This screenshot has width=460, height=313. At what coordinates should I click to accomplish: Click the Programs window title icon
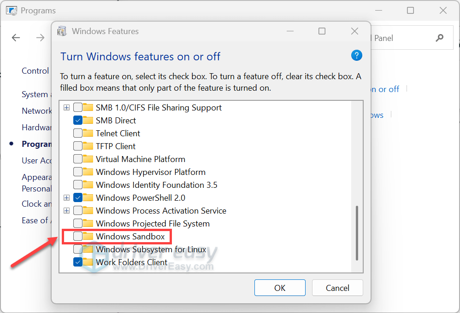tap(12, 11)
